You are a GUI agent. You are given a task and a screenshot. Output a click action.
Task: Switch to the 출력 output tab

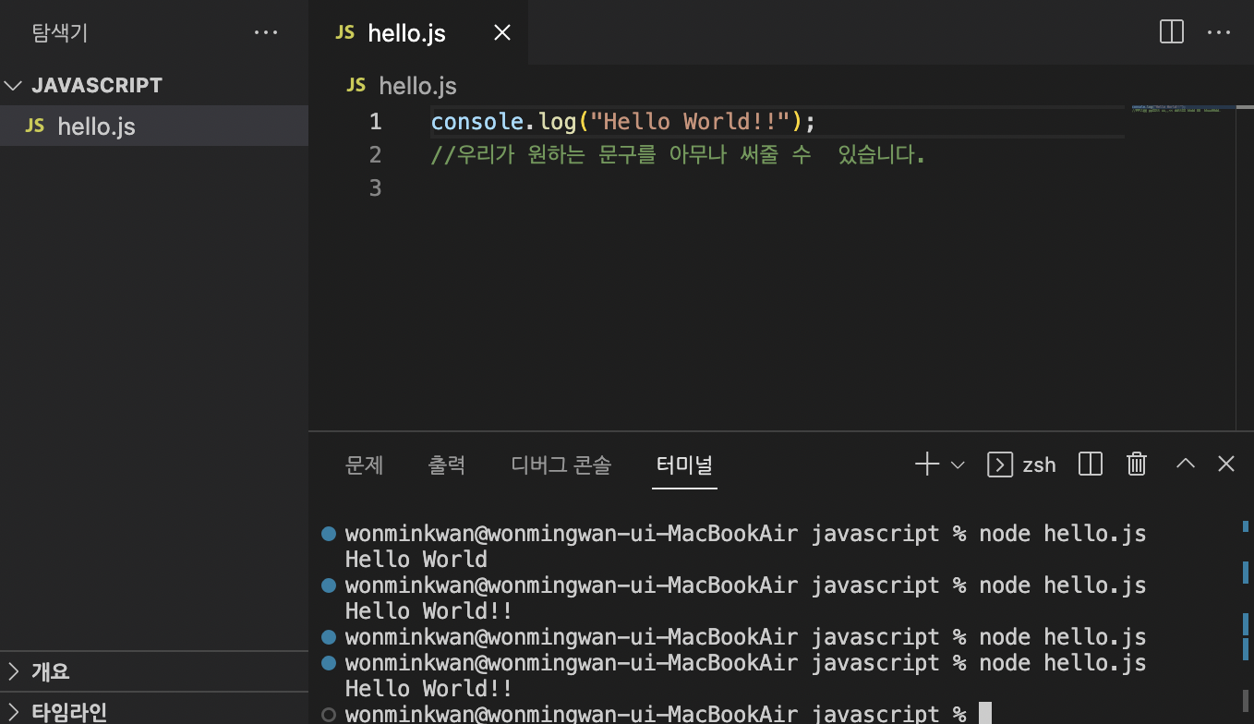point(447,465)
